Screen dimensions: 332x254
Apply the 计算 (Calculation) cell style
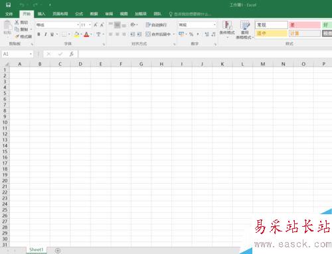tap(305, 33)
